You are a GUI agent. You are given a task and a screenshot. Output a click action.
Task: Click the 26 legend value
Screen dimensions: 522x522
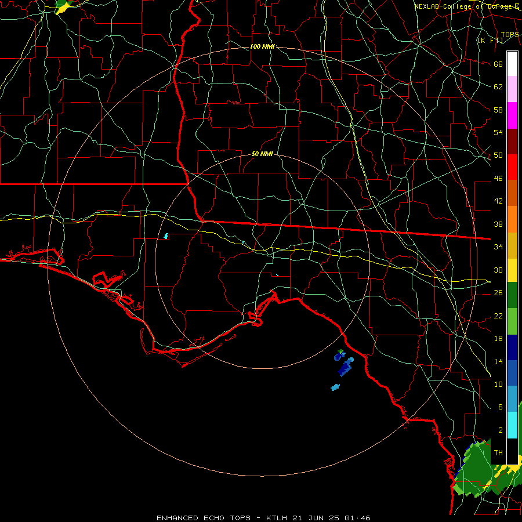pos(498,293)
